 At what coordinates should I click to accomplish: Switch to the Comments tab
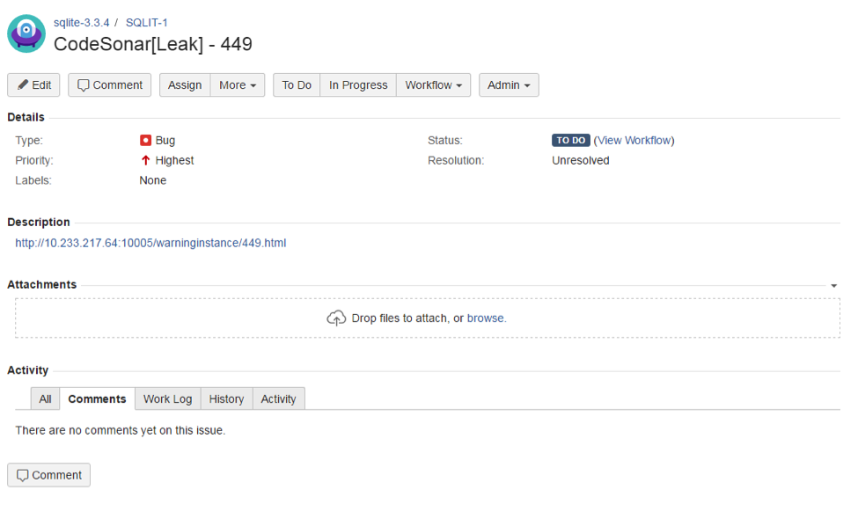pos(98,399)
